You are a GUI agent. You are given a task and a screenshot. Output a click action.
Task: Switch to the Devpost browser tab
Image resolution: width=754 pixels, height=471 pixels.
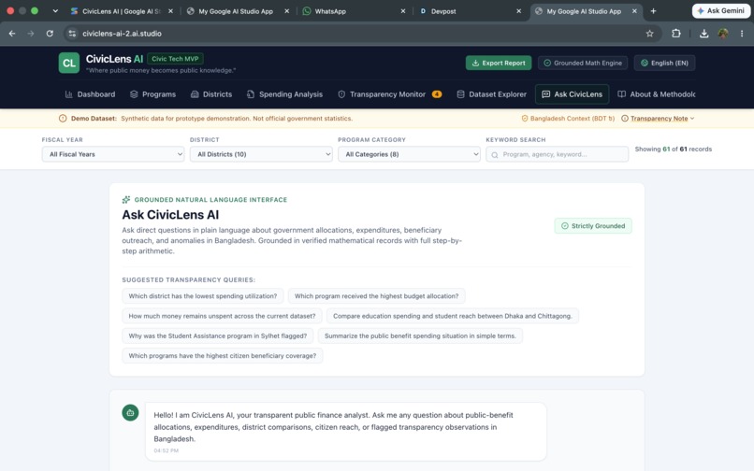click(469, 11)
